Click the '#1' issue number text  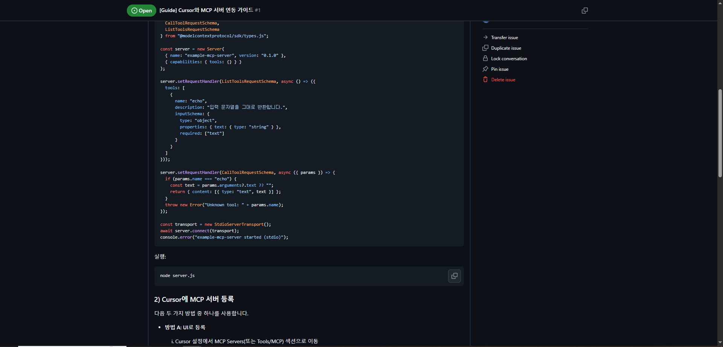(258, 10)
